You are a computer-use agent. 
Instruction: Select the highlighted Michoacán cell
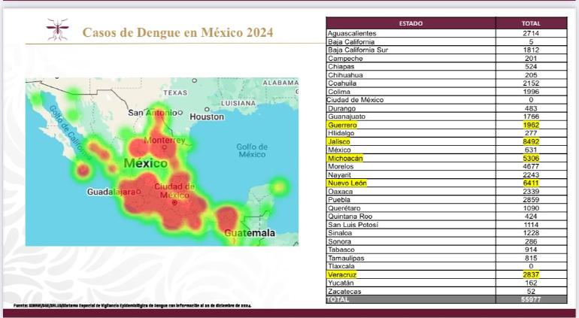[345, 158]
